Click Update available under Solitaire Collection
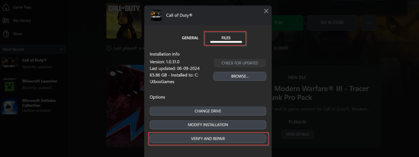419x157 pixels. click(x=36, y=111)
